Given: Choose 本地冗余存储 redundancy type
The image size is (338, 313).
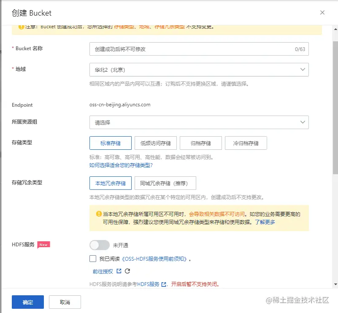Looking at the screenshot, I should [x=111, y=183].
